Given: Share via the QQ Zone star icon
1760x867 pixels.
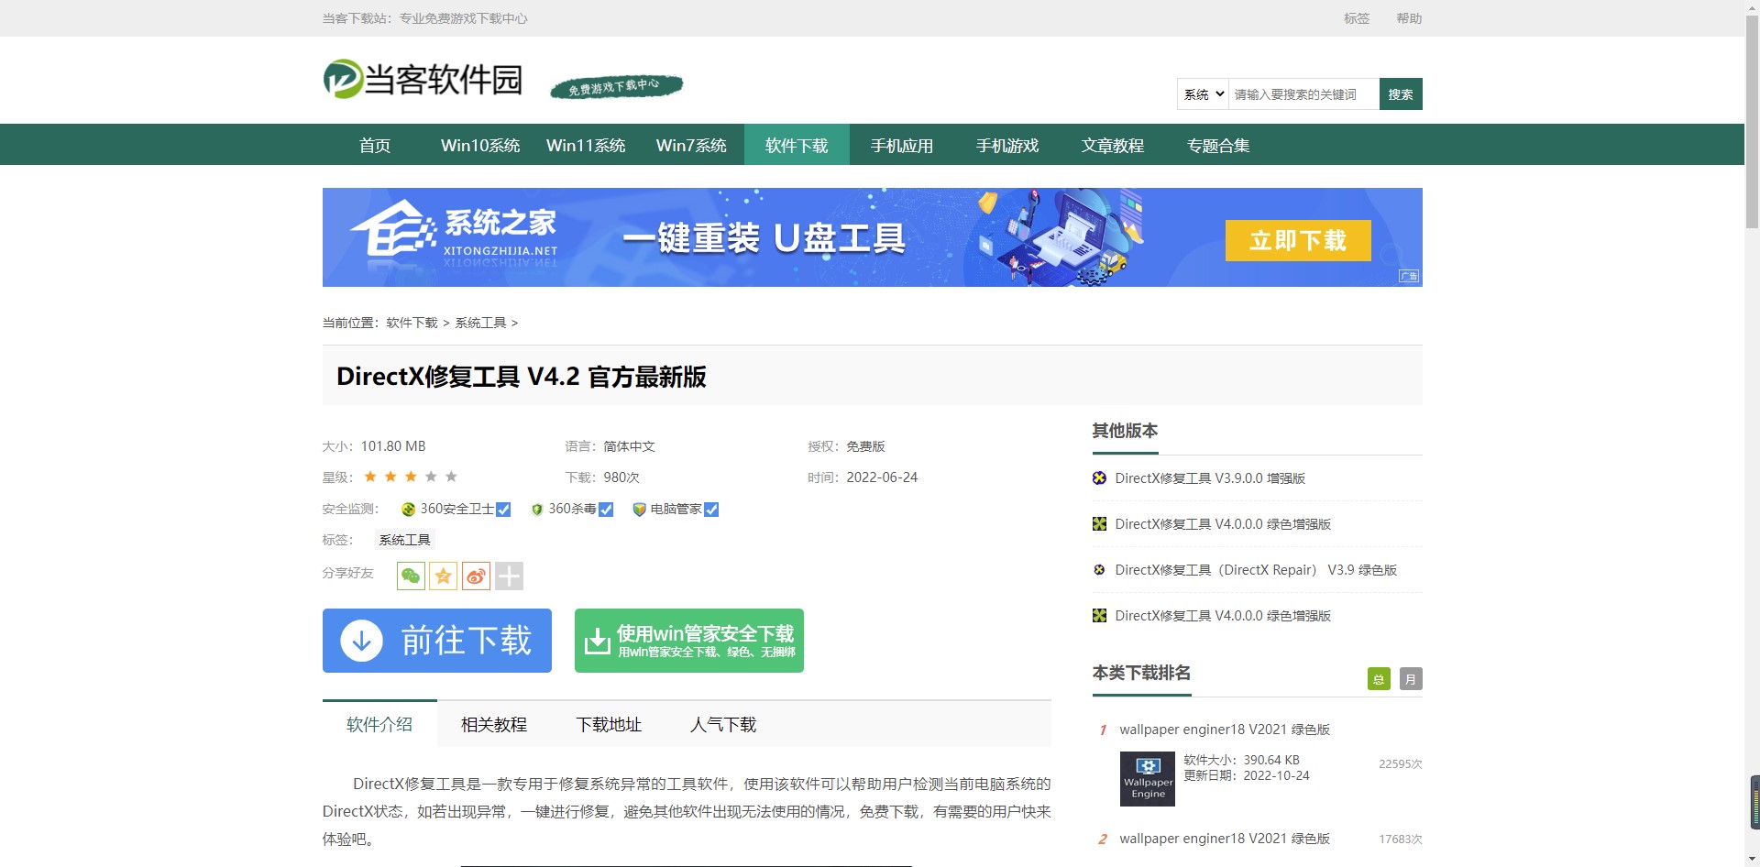Looking at the screenshot, I should (444, 576).
